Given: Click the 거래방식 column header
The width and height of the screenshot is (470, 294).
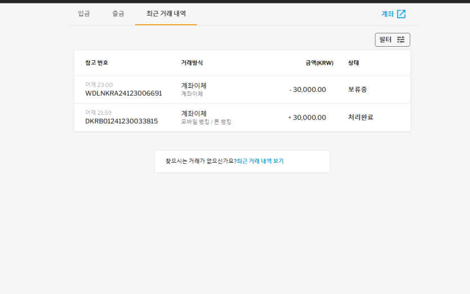Looking at the screenshot, I should coord(192,63).
